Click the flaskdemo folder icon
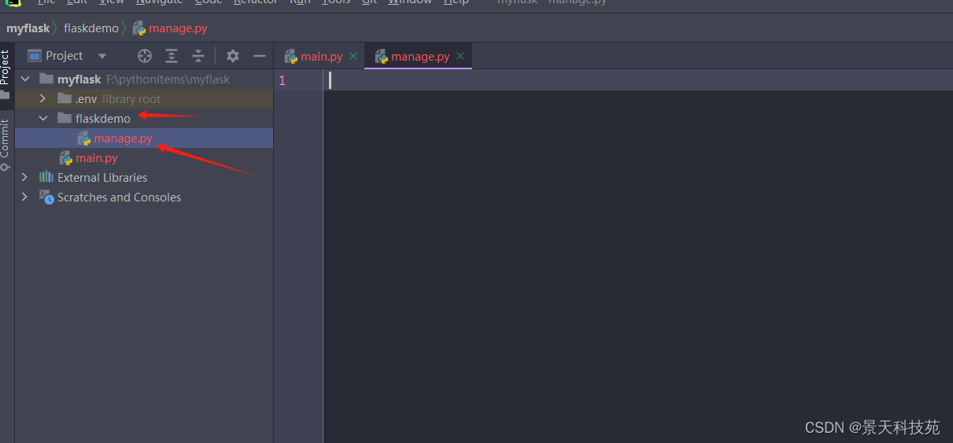The height and width of the screenshot is (443, 953). 65,118
